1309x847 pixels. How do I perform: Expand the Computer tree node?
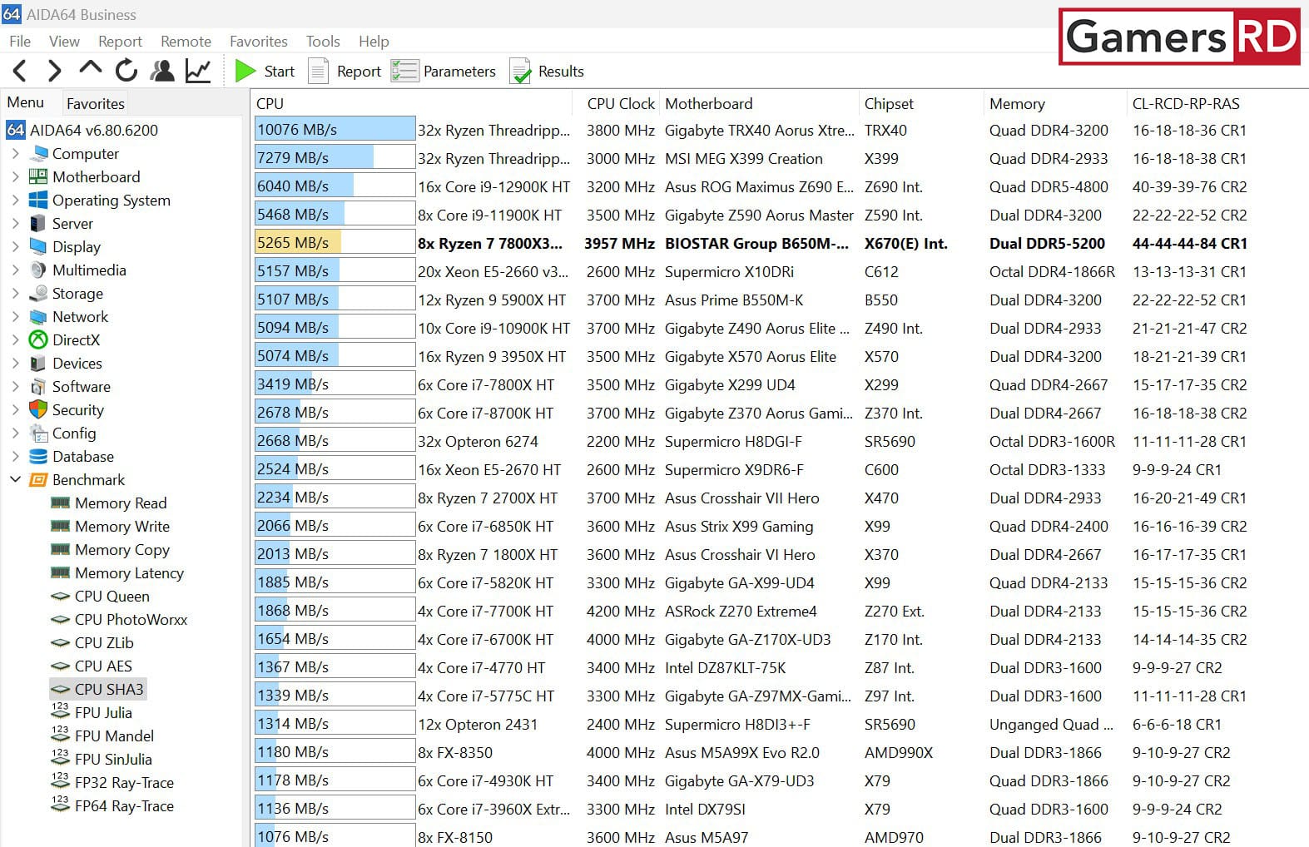pos(15,154)
